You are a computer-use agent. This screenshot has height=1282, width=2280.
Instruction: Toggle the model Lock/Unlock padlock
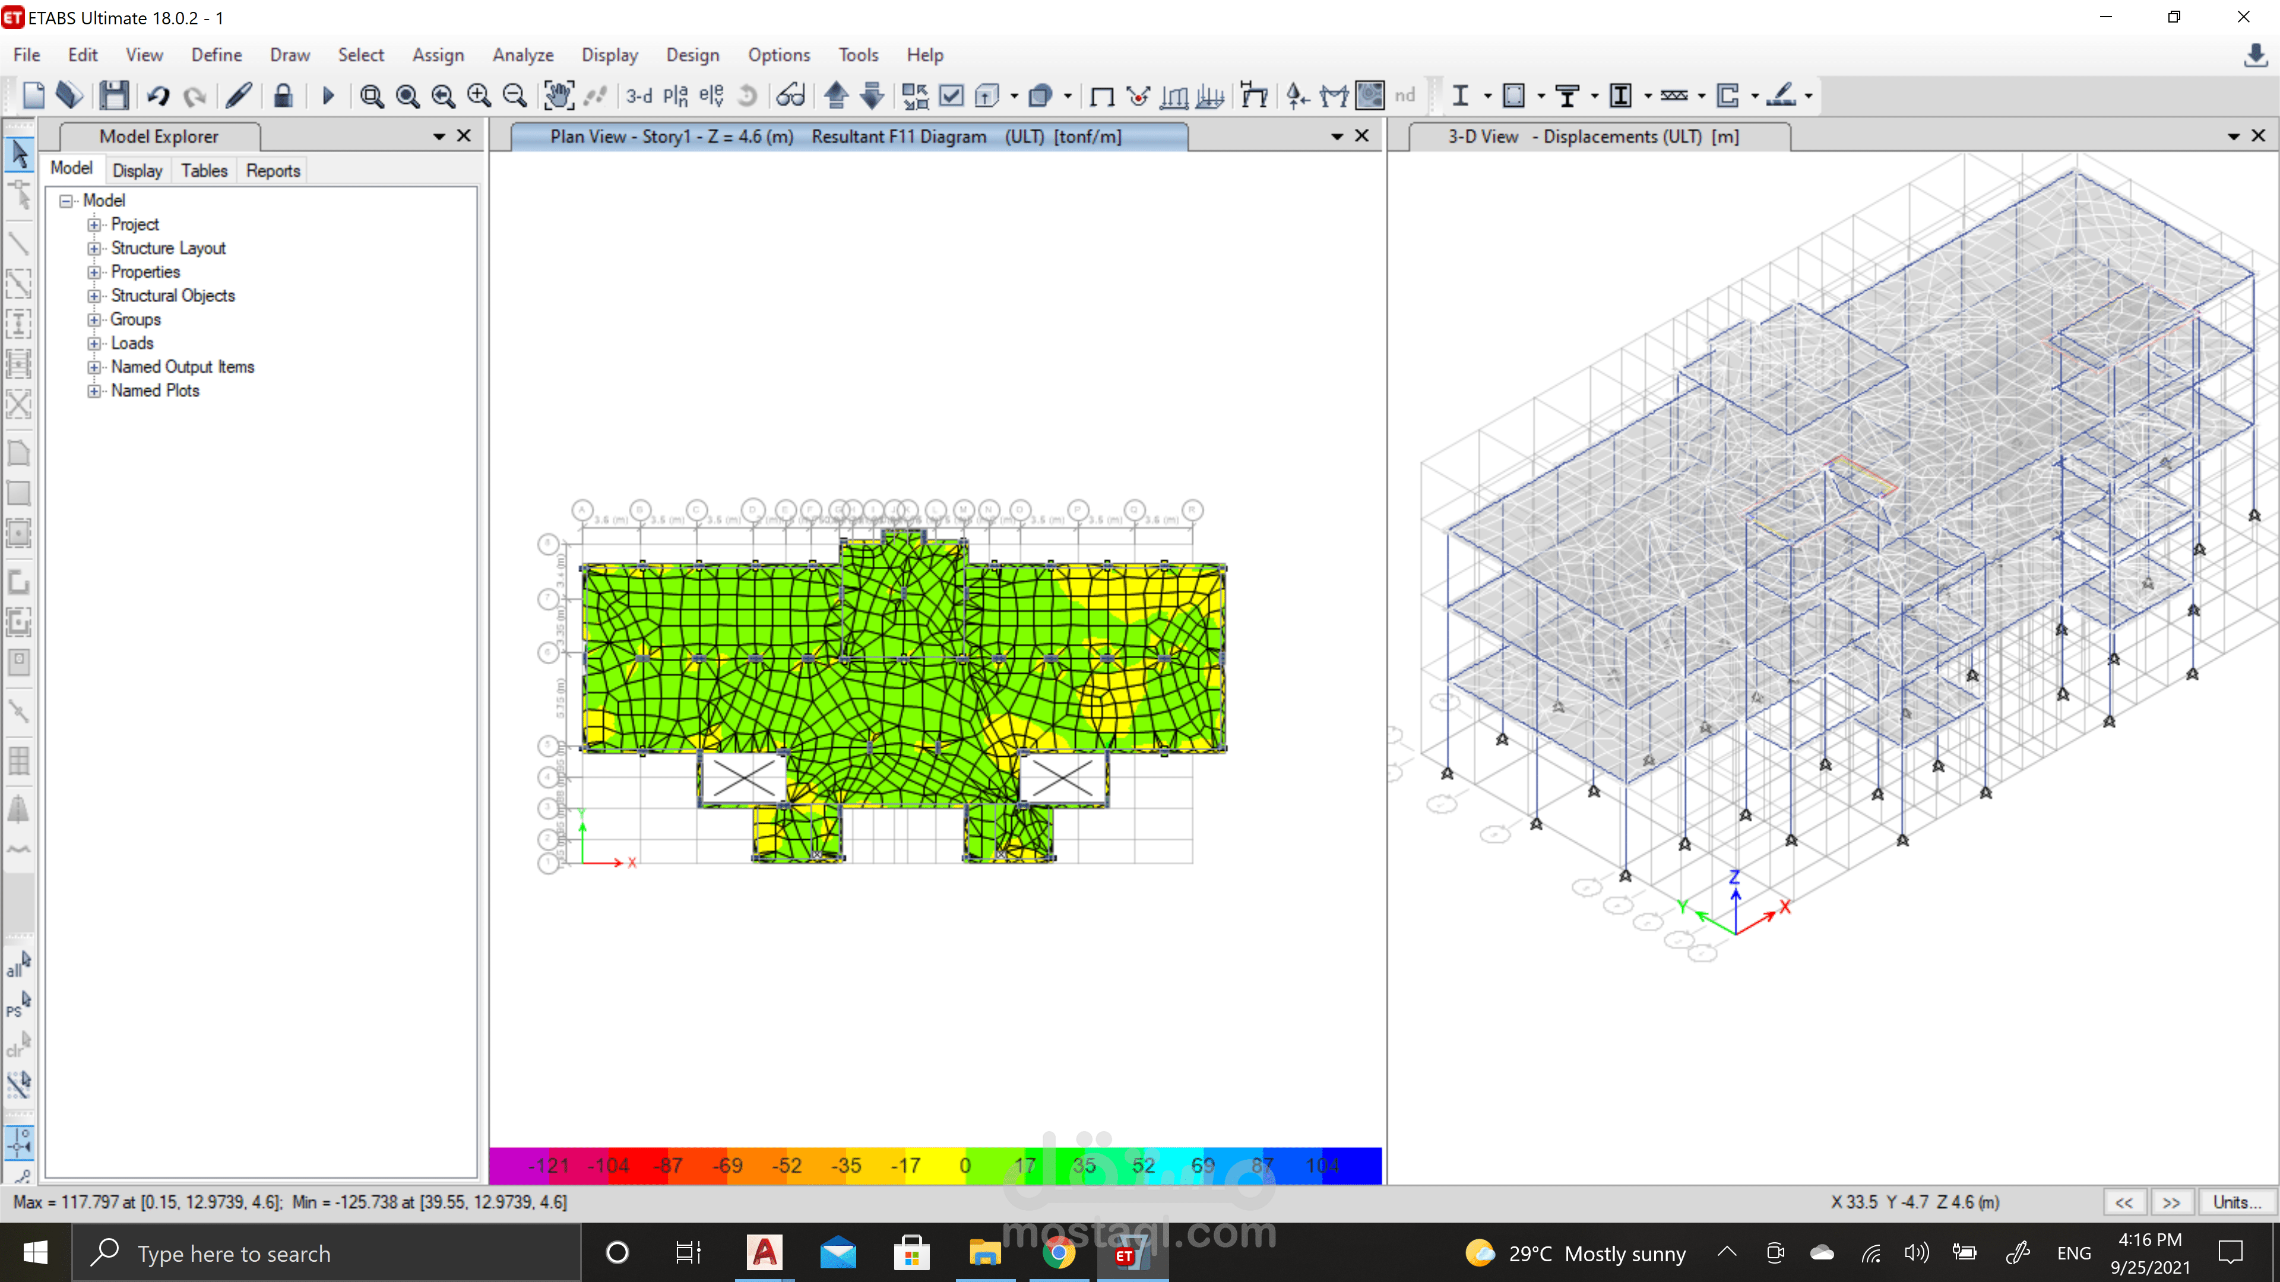(283, 96)
